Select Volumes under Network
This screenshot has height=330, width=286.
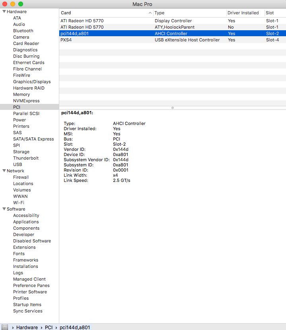pyautogui.click(x=22, y=190)
